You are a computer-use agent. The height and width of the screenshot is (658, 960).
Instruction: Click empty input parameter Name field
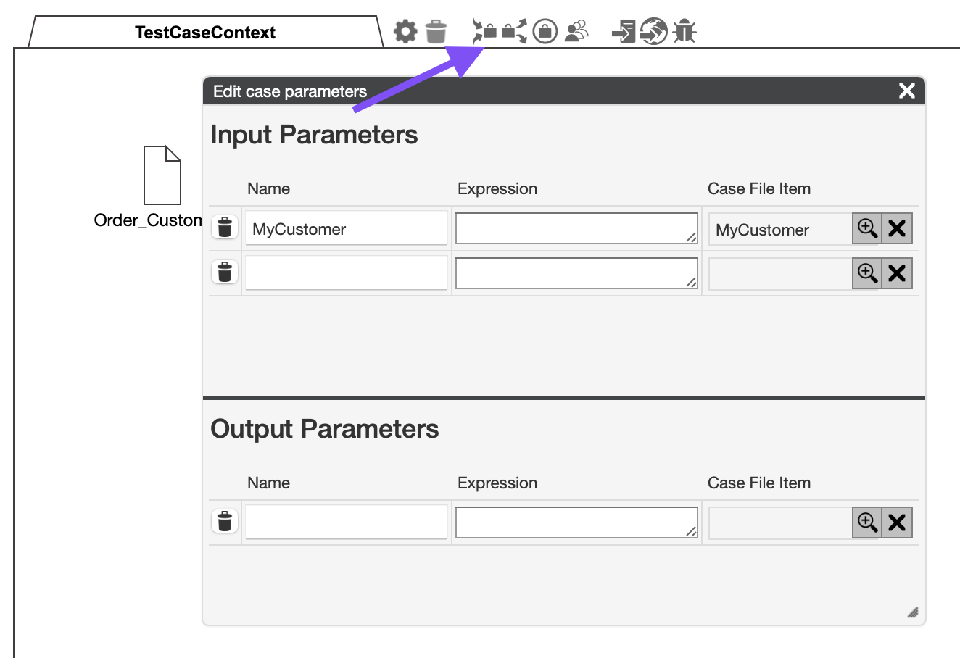pos(347,273)
